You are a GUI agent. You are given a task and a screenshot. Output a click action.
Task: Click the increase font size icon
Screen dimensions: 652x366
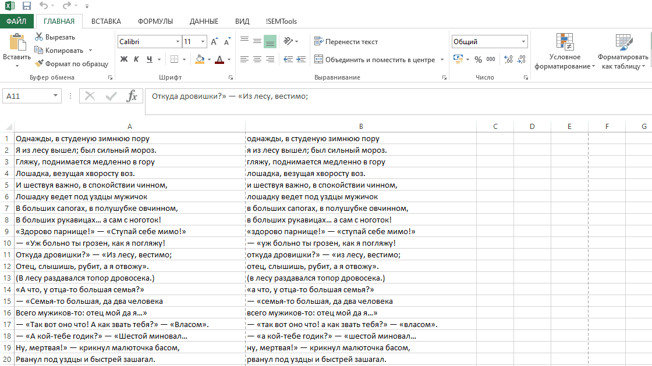214,42
